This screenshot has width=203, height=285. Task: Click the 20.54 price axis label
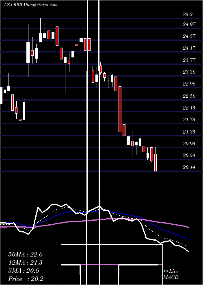(189, 156)
